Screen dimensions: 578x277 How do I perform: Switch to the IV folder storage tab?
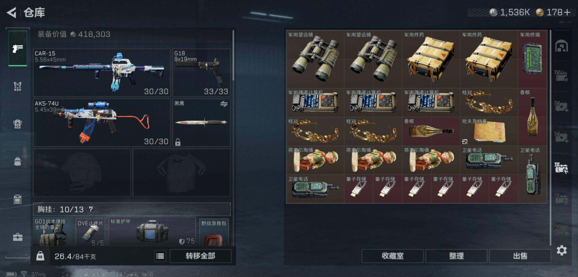point(561,76)
